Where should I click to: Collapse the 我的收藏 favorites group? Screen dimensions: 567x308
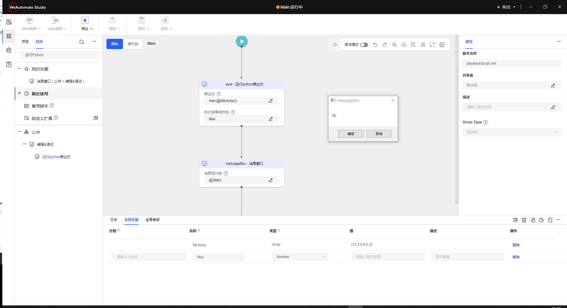(x=19, y=69)
